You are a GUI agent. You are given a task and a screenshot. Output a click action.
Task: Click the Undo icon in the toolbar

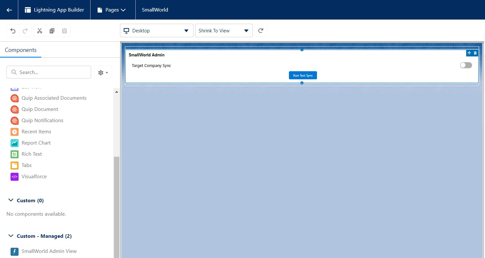[12, 30]
